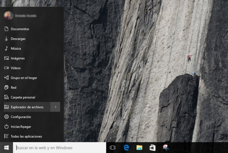The height and width of the screenshot is (153, 228).
Task: Focus the Buscar en la web search box
Action: pyautogui.click(x=60, y=148)
